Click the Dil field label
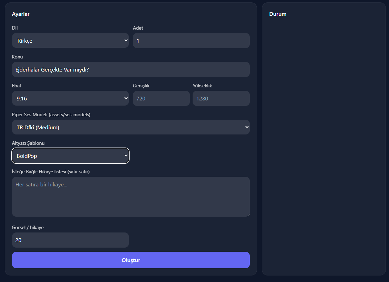This screenshot has height=282, width=389. 15,28
